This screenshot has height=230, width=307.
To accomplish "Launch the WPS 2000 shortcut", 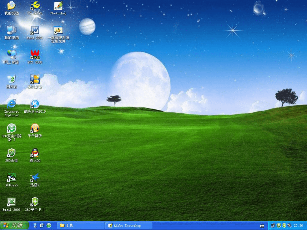I will (x=35, y=57).
